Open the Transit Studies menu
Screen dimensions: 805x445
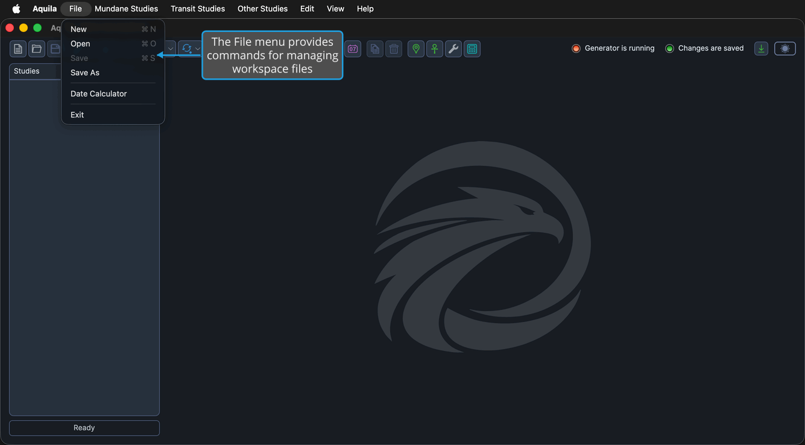[198, 8]
